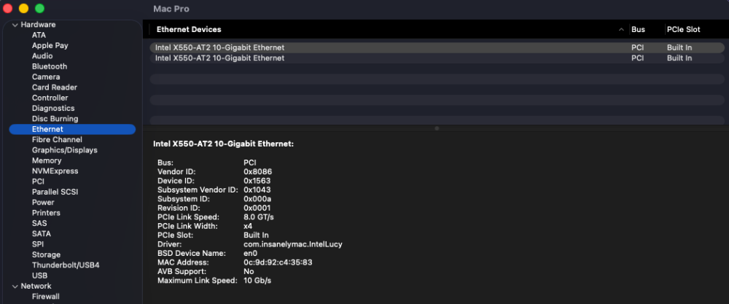
Task: Click the detail heading Intel X550-AT2 10-Gigabit Ethernet:
Action: [x=224, y=144]
